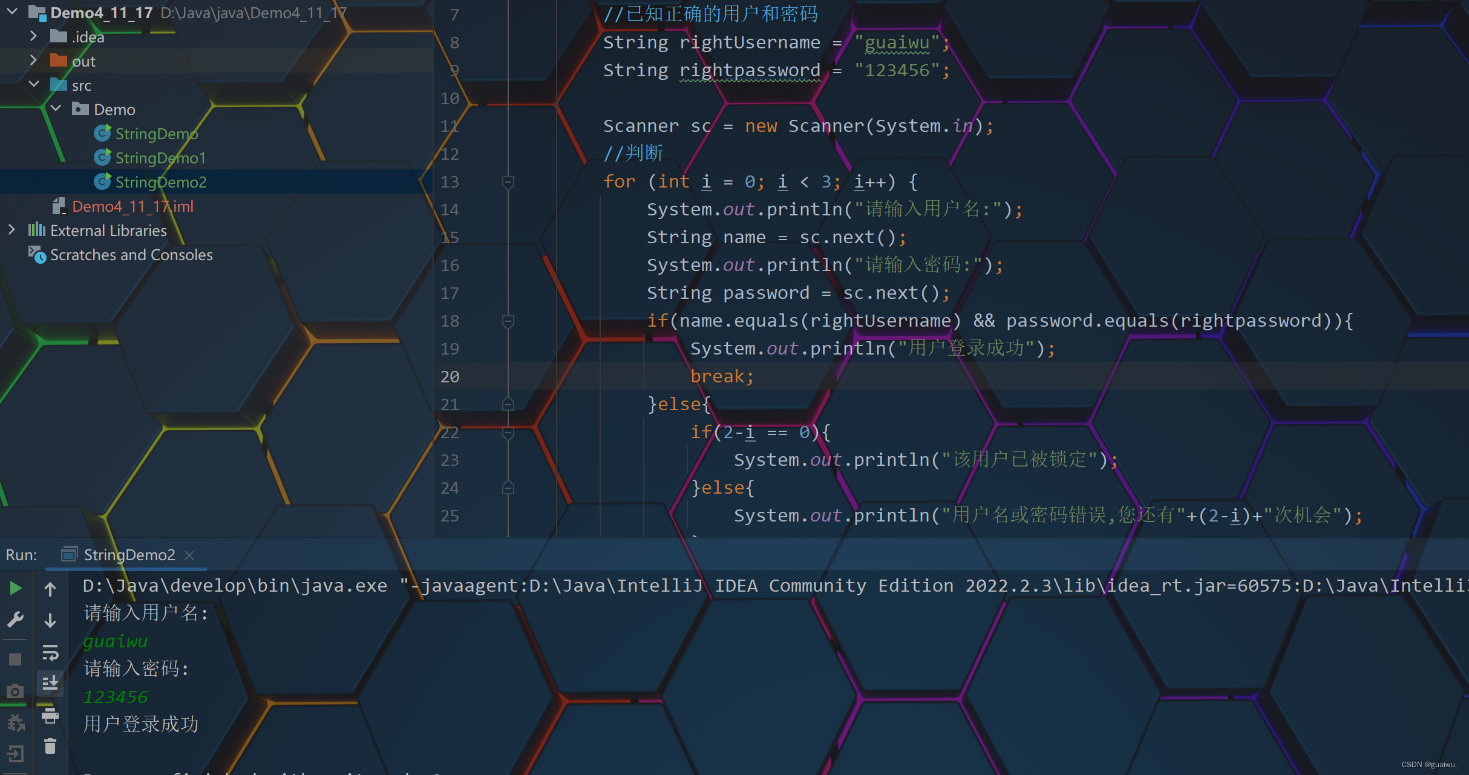Fold the if block at line 18

(x=508, y=321)
